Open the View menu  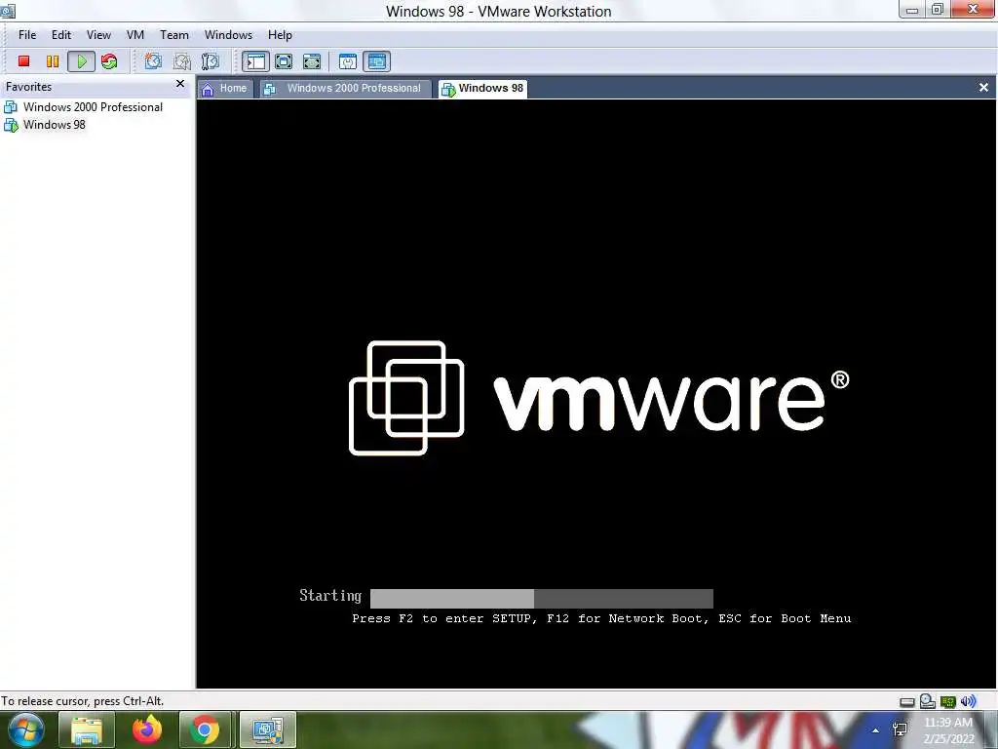tap(98, 35)
